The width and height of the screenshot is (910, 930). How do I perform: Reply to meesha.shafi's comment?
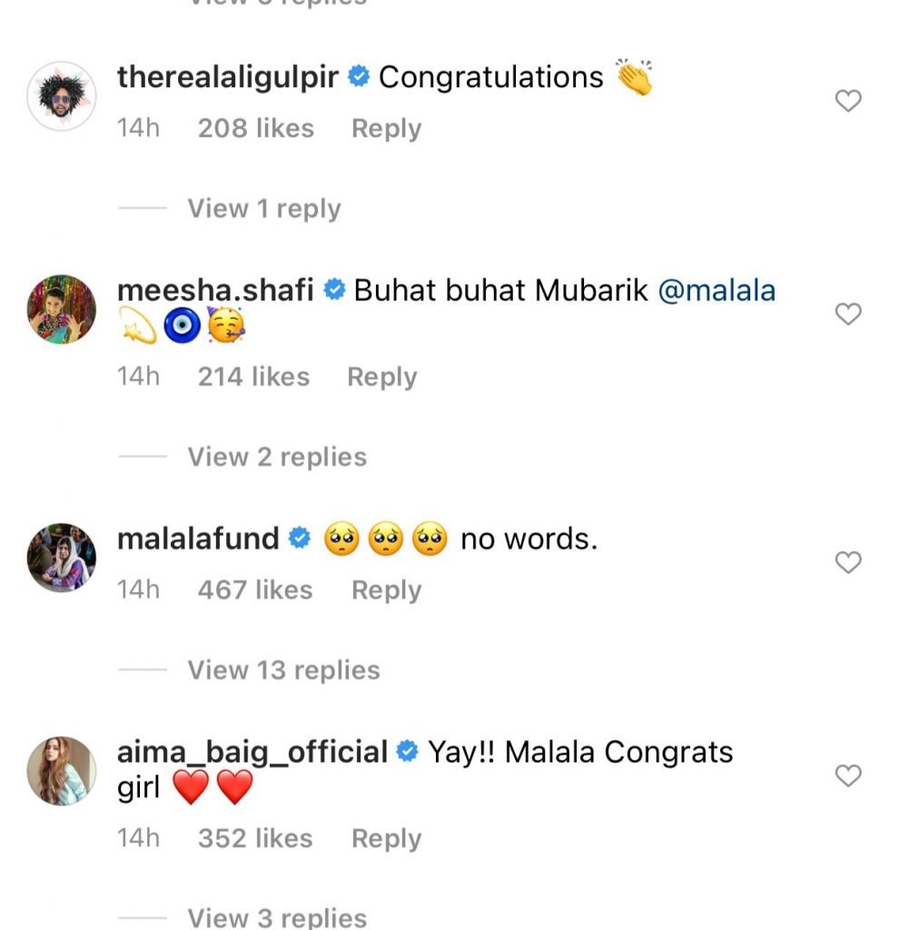coord(381,377)
